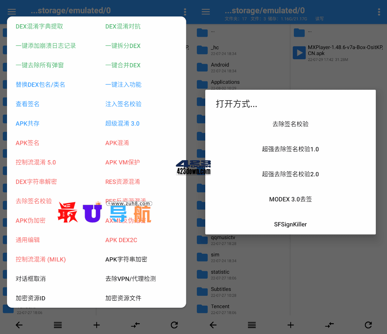Choose 超强去除签名校验2.0 option
The width and height of the screenshot is (387, 334).
[290, 174]
